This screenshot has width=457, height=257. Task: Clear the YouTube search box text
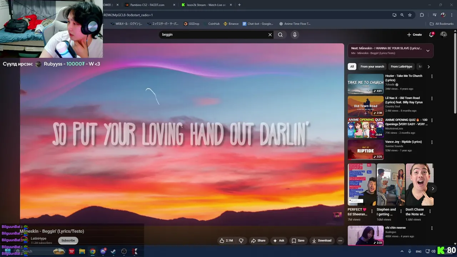270,35
